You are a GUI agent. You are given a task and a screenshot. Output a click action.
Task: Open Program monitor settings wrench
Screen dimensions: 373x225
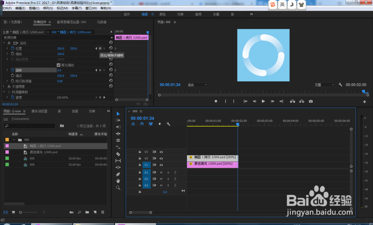(341, 85)
